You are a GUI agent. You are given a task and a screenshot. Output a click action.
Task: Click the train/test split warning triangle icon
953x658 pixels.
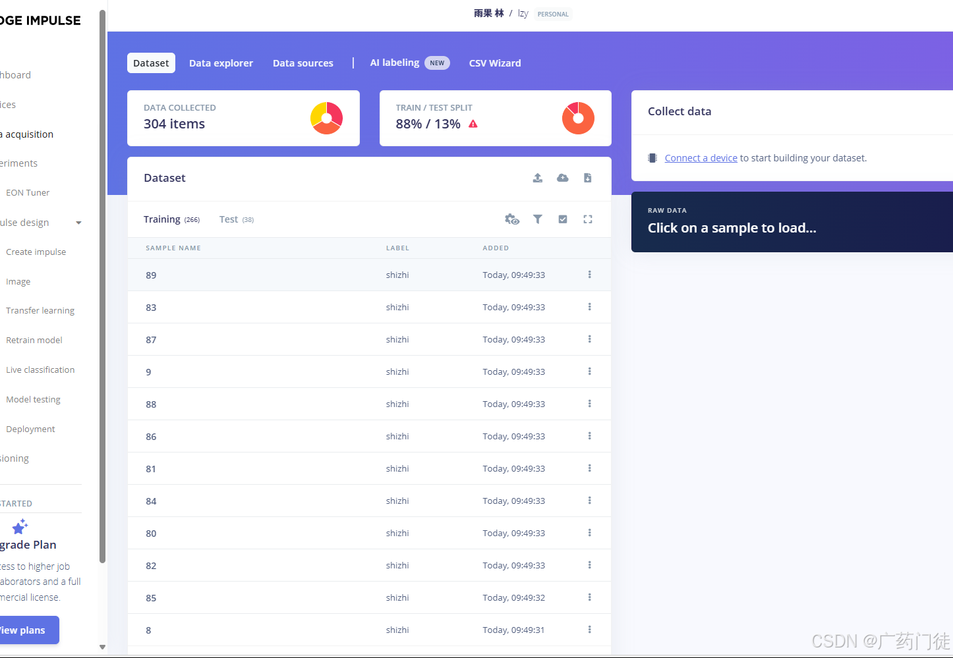pos(473,124)
